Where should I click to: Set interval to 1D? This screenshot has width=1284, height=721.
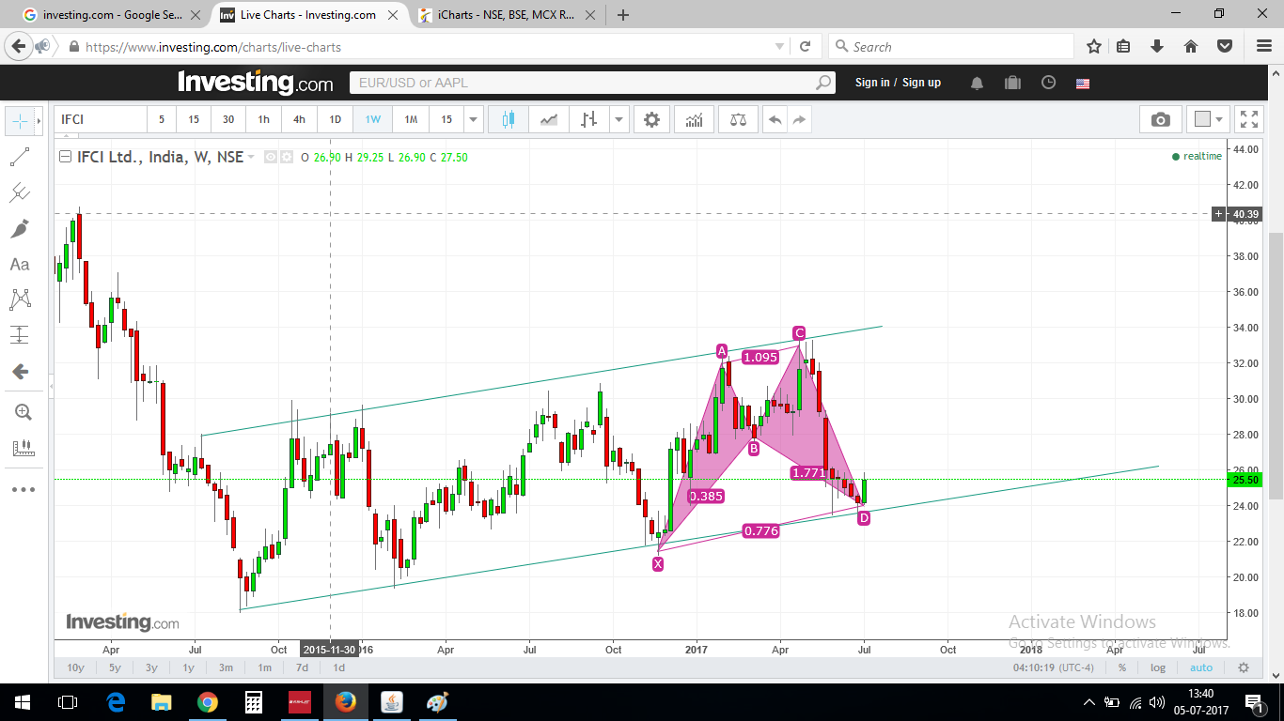pyautogui.click(x=335, y=120)
